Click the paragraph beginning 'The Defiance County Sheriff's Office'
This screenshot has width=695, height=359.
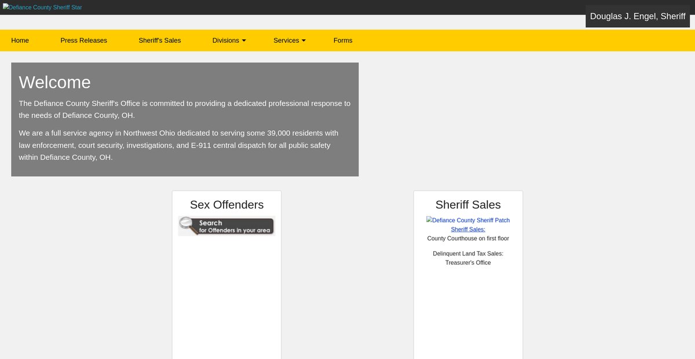pyautogui.click(x=185, y=109)
